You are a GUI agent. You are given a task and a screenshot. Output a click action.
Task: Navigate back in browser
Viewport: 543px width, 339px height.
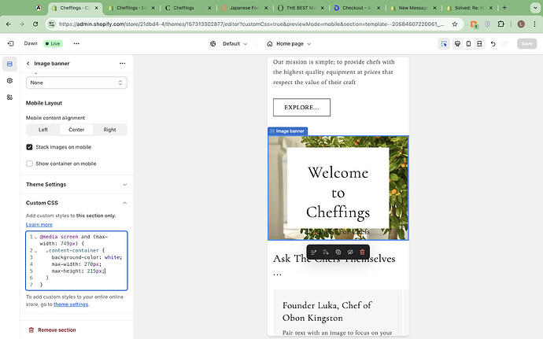[9, 24]
